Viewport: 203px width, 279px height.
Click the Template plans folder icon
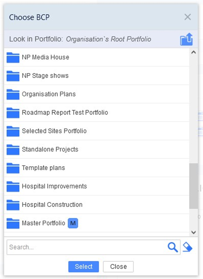13,168
